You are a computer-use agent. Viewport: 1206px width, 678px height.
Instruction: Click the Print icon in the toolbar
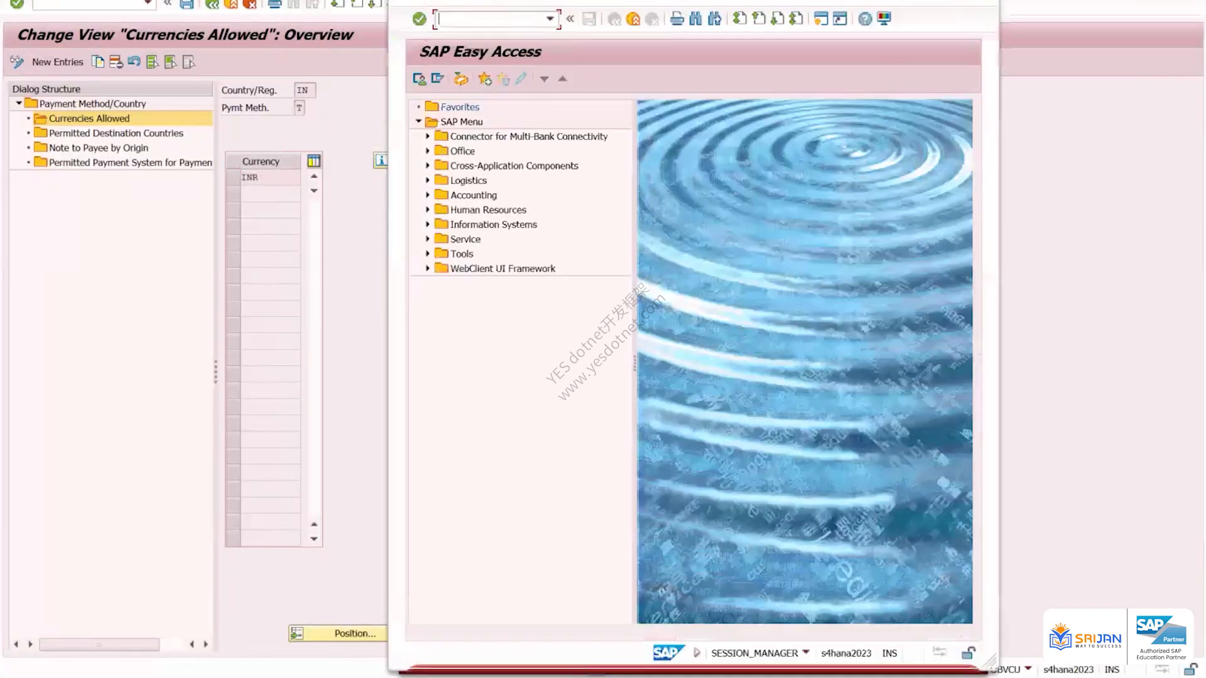(x=676, y=19)
